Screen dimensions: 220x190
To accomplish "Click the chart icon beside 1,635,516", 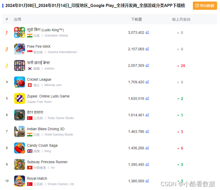I will coord(147,98).
